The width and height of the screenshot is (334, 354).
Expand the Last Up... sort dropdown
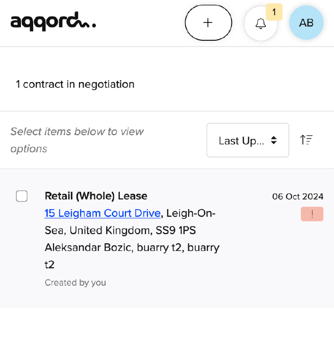click(x=247, y=140)
